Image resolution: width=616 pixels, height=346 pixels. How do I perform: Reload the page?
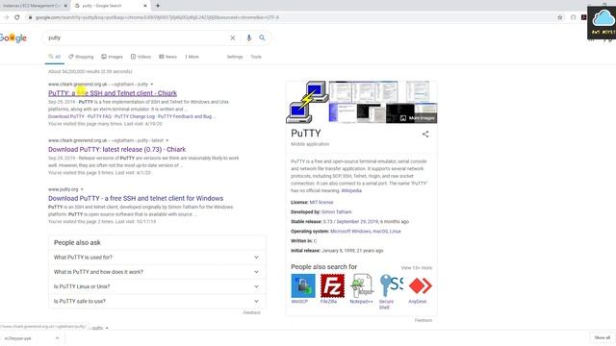point(17,17)
